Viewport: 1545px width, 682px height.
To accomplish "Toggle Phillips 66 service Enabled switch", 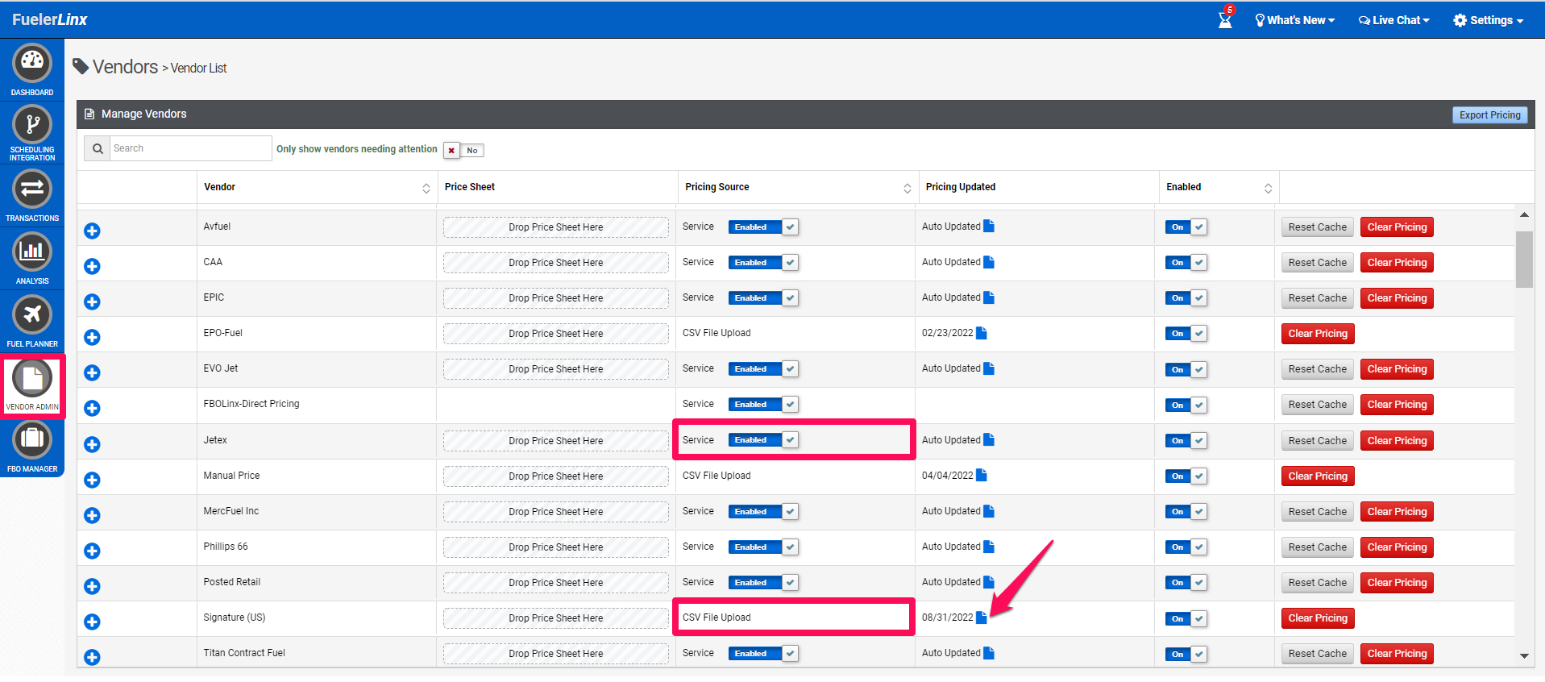I will pyautogui.click(x=763, y=547).
